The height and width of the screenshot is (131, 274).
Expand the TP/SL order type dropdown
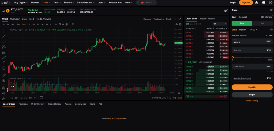click(x=253, y=30)
